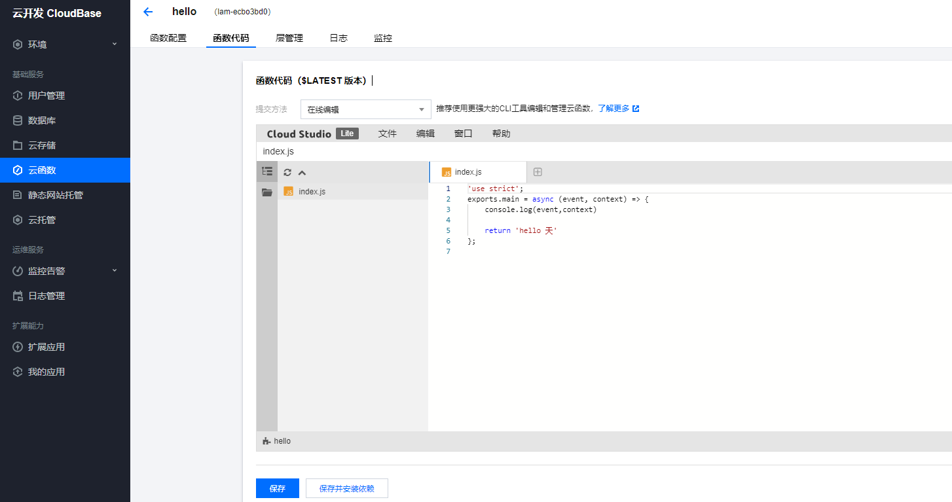This screenshot has height=502, width=952.
Task: Open 云存储 in the sidebar
Action: [46, 145]
